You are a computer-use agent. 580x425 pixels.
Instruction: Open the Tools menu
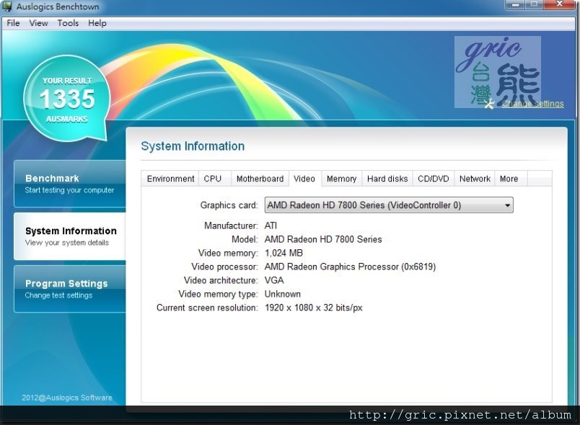pyautogui.click(x=68, y=23)
